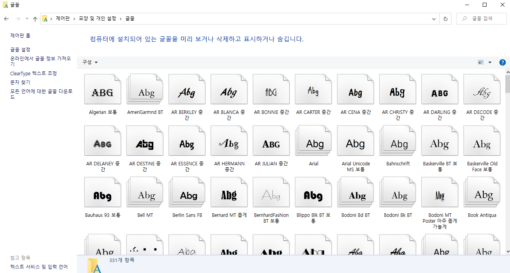
Task: Select the AR DELANEY 중간 font icon
Action: (x=103, y=141)
